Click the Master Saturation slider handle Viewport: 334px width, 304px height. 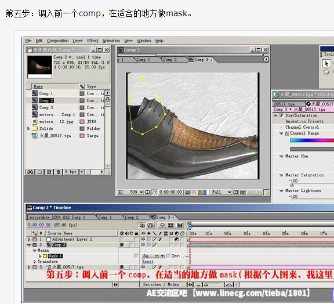pyautogui.click(x=292, y=185)
